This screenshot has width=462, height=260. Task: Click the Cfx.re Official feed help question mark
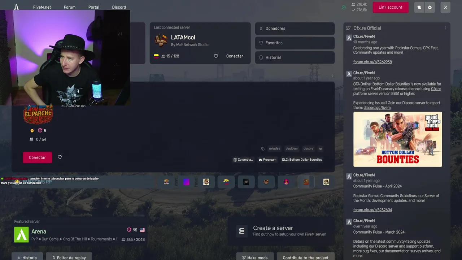click(x=445, y=28)
